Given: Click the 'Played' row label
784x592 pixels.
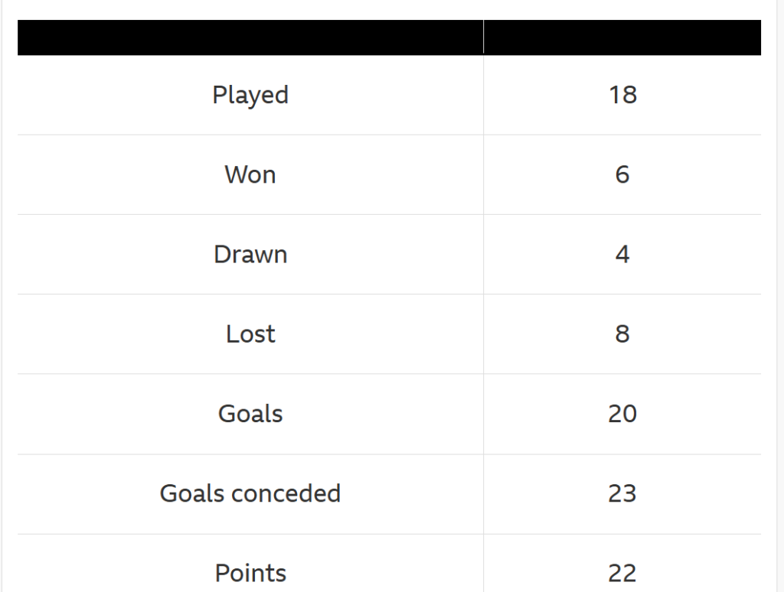Looking at the screenshot, I should click(250, 95).
